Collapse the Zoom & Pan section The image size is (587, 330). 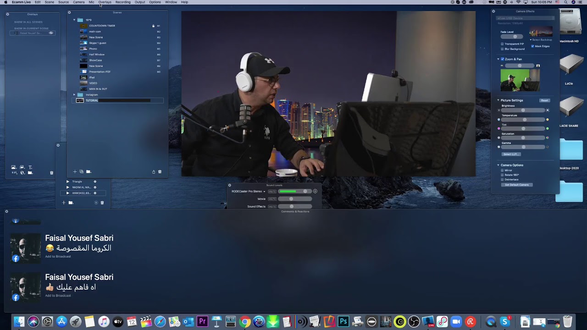click(x=498, y=59)
